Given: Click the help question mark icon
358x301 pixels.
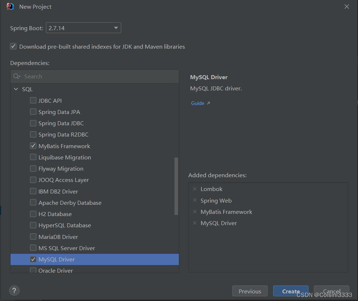Looking at the screenshot, I should tap(14, 290).
